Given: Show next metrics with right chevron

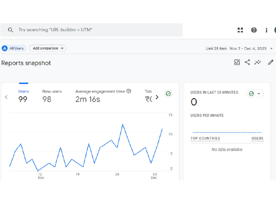Looking at the screenshot, I should [x=157, y=97].
